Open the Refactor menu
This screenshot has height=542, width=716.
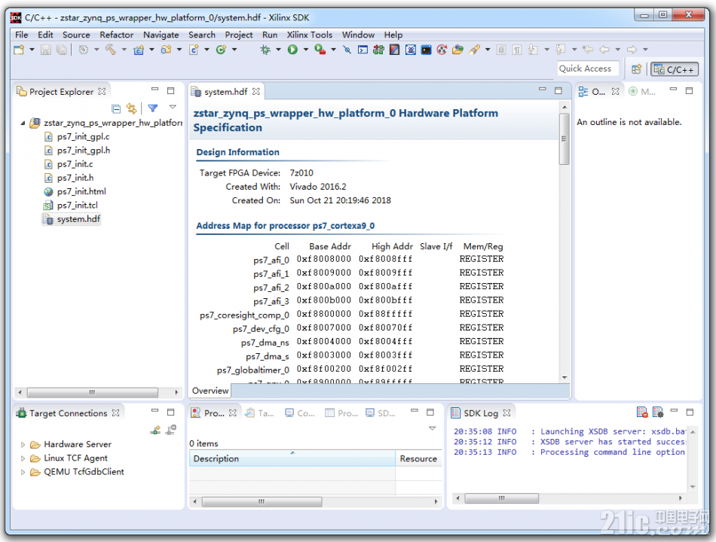click(116, 35)
